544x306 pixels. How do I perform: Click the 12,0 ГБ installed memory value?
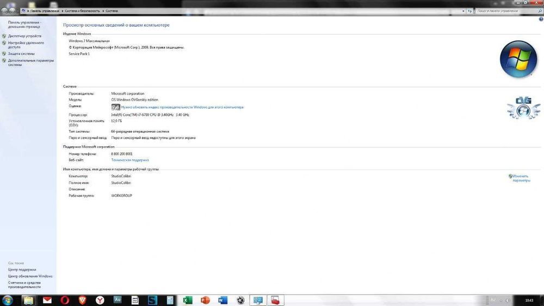116,121
